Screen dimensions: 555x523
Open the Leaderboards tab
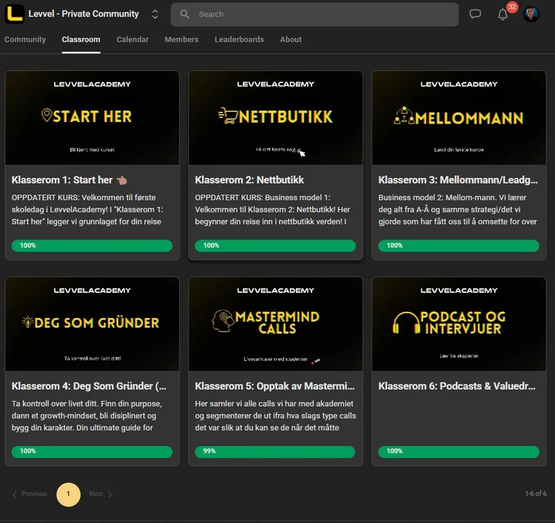coord(239,39)
